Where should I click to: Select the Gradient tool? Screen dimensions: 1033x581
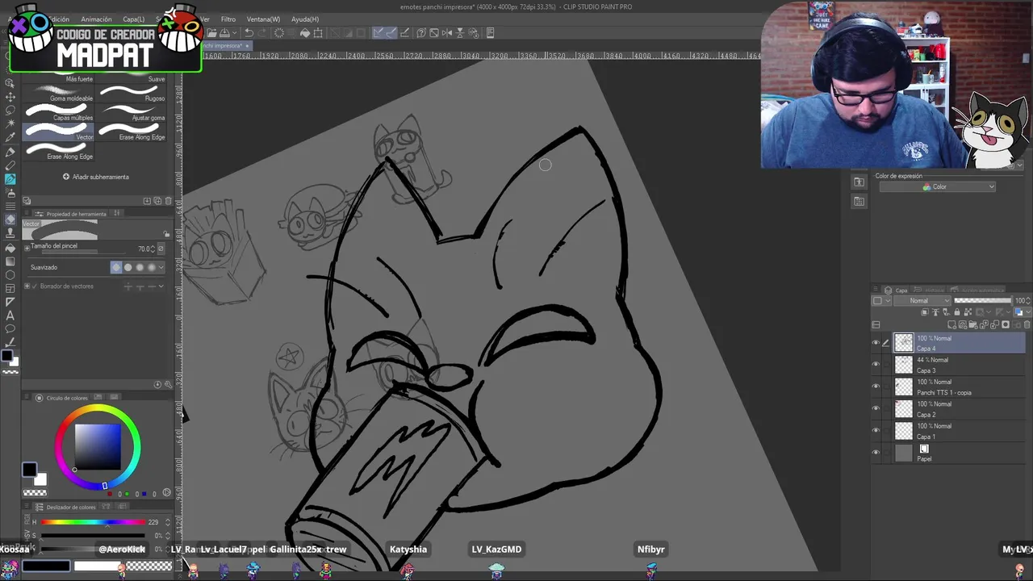(x=10, y=261)
